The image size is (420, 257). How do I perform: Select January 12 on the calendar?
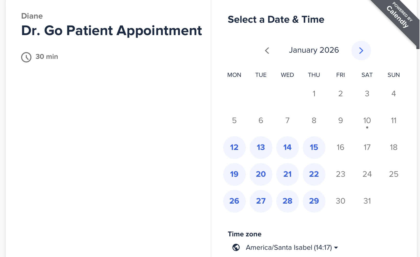tap(234, 147)
